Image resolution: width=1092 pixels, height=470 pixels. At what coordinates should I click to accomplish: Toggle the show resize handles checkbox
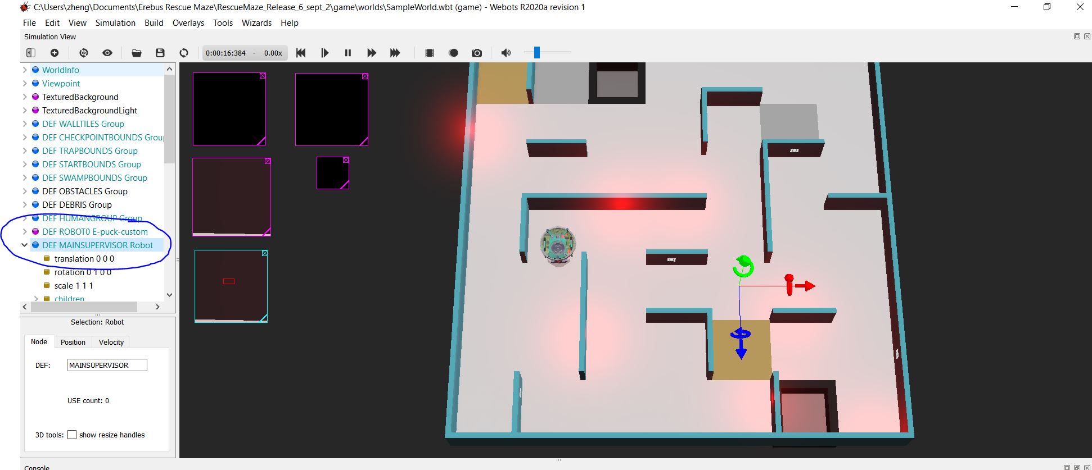pyautogui.click(x=72, y=435)
